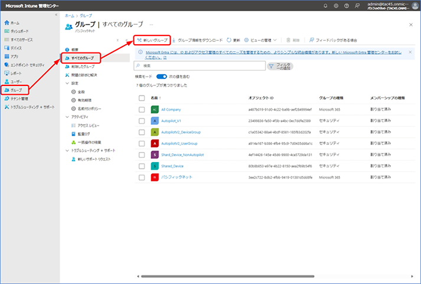Open ビューの管理 dropdown
The height and width of the screenshot is (284, 421).
(260, 40)
